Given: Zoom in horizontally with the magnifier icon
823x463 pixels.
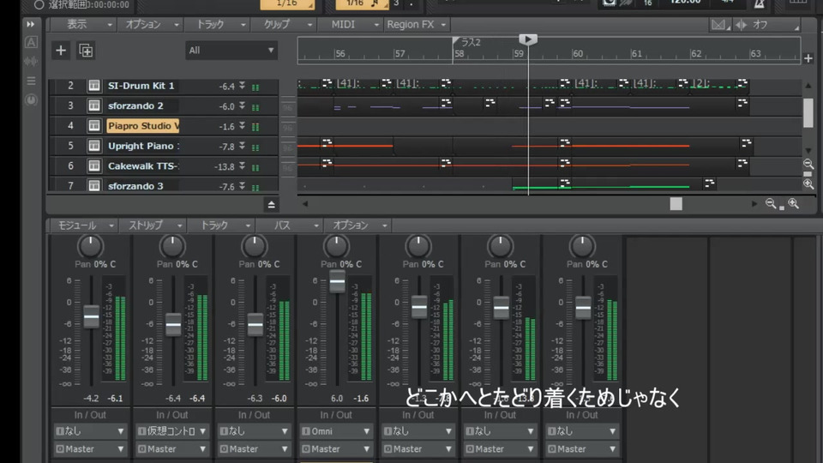Looking at the screenshot, I should (x=793, y=203).
